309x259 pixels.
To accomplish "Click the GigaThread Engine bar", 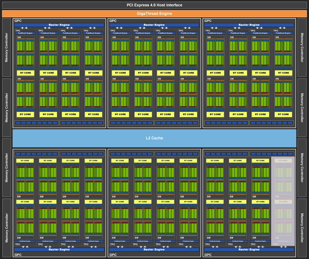I will pyautogui.click(x=154, y=13).
